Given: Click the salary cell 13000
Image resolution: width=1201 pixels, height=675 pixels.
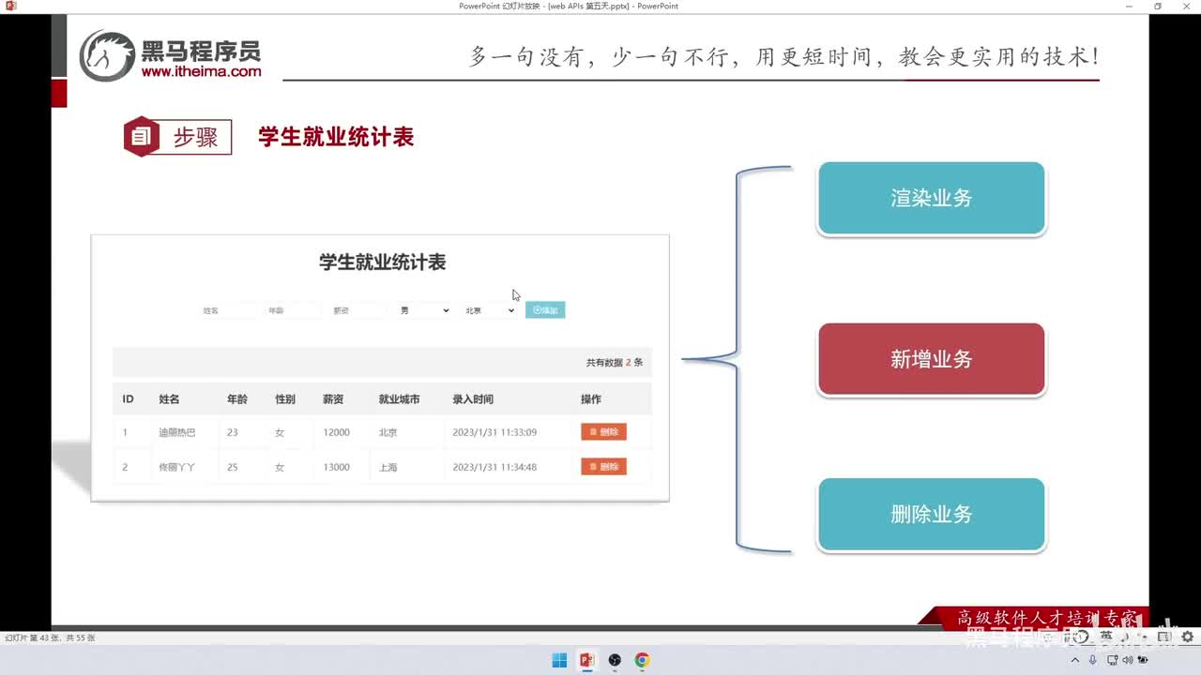Looking at the screenshot, I should click(336, 467).
